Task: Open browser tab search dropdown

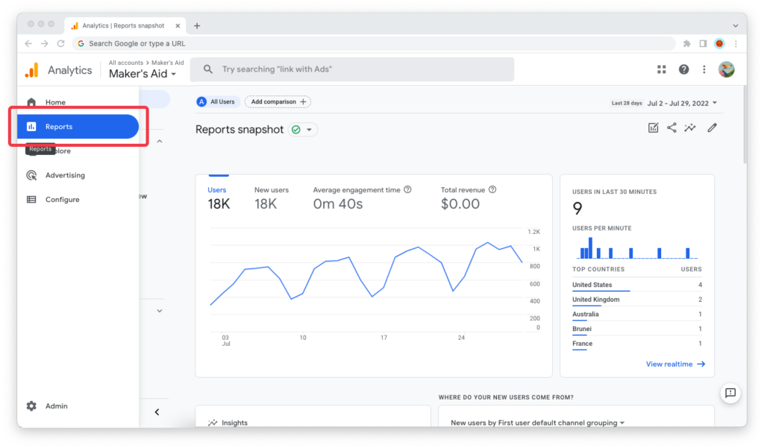Action: pyautogui.click(x=735, y=26)
